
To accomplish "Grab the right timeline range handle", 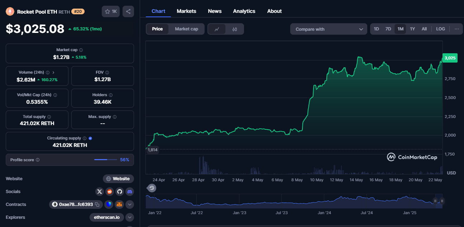I will coord(442,201).
